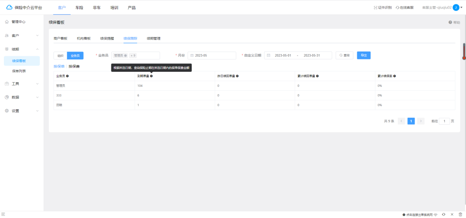Open the 业务员 multi-select dropdown
466x218 pixels.
point(135,55)
